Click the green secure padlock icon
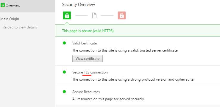 (67, 15)
